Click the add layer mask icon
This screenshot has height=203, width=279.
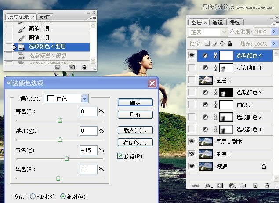click(220, 185)
